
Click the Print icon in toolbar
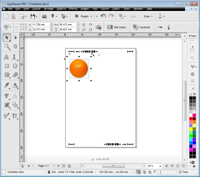coord(44,16)
